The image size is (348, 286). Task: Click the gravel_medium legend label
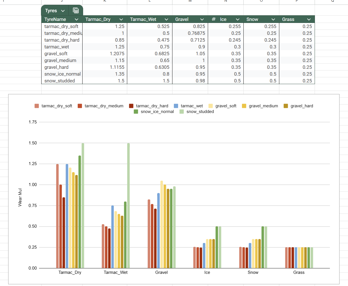263,106
